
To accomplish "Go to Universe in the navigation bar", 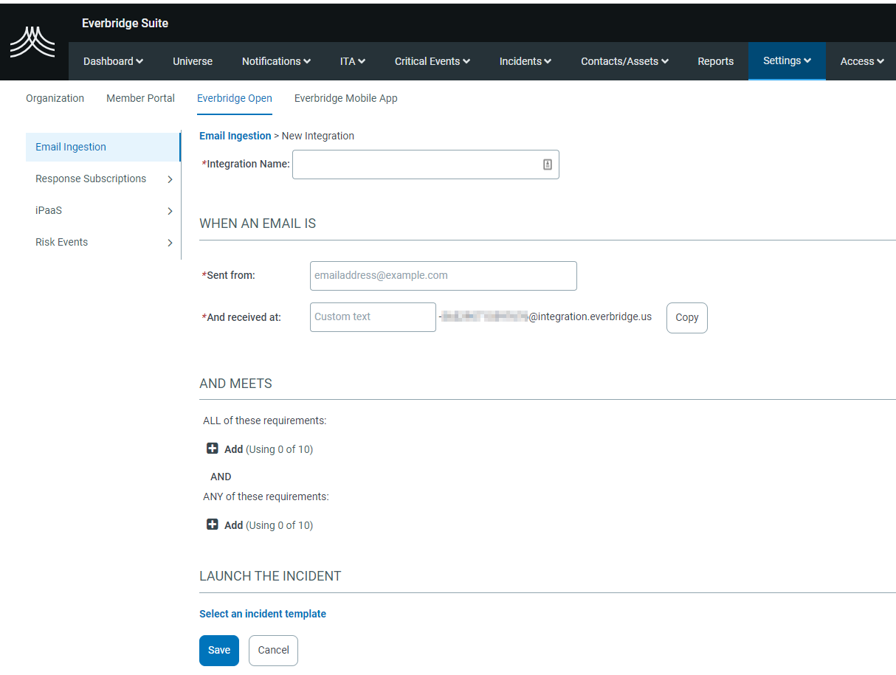I will [193, 61].
